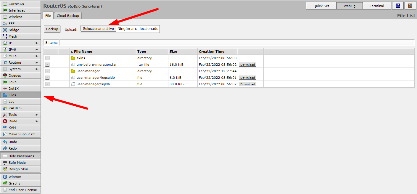Click the skins folder icon
Screen dimensions: 417x194
pos(73,58)
